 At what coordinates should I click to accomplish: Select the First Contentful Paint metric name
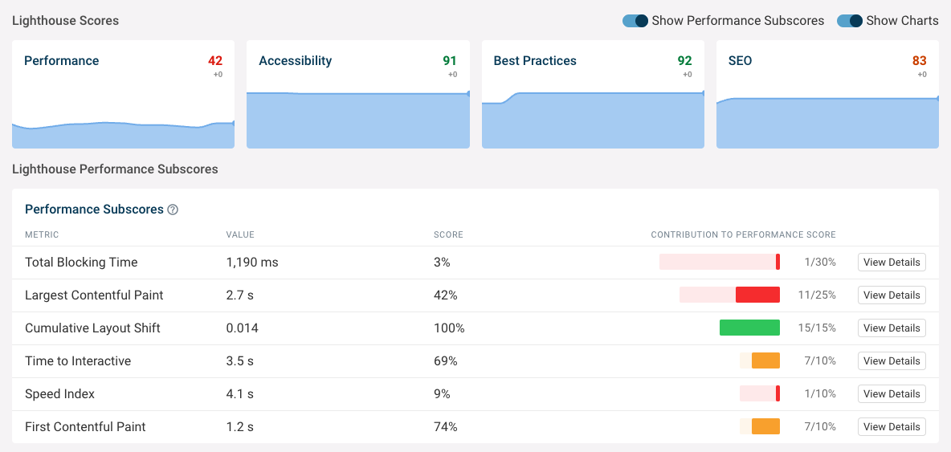click(x=85, y=426)
